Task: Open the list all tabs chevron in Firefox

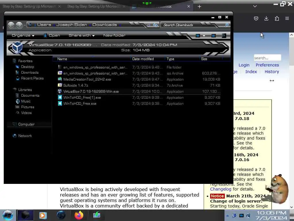Action: pos(255,6)
